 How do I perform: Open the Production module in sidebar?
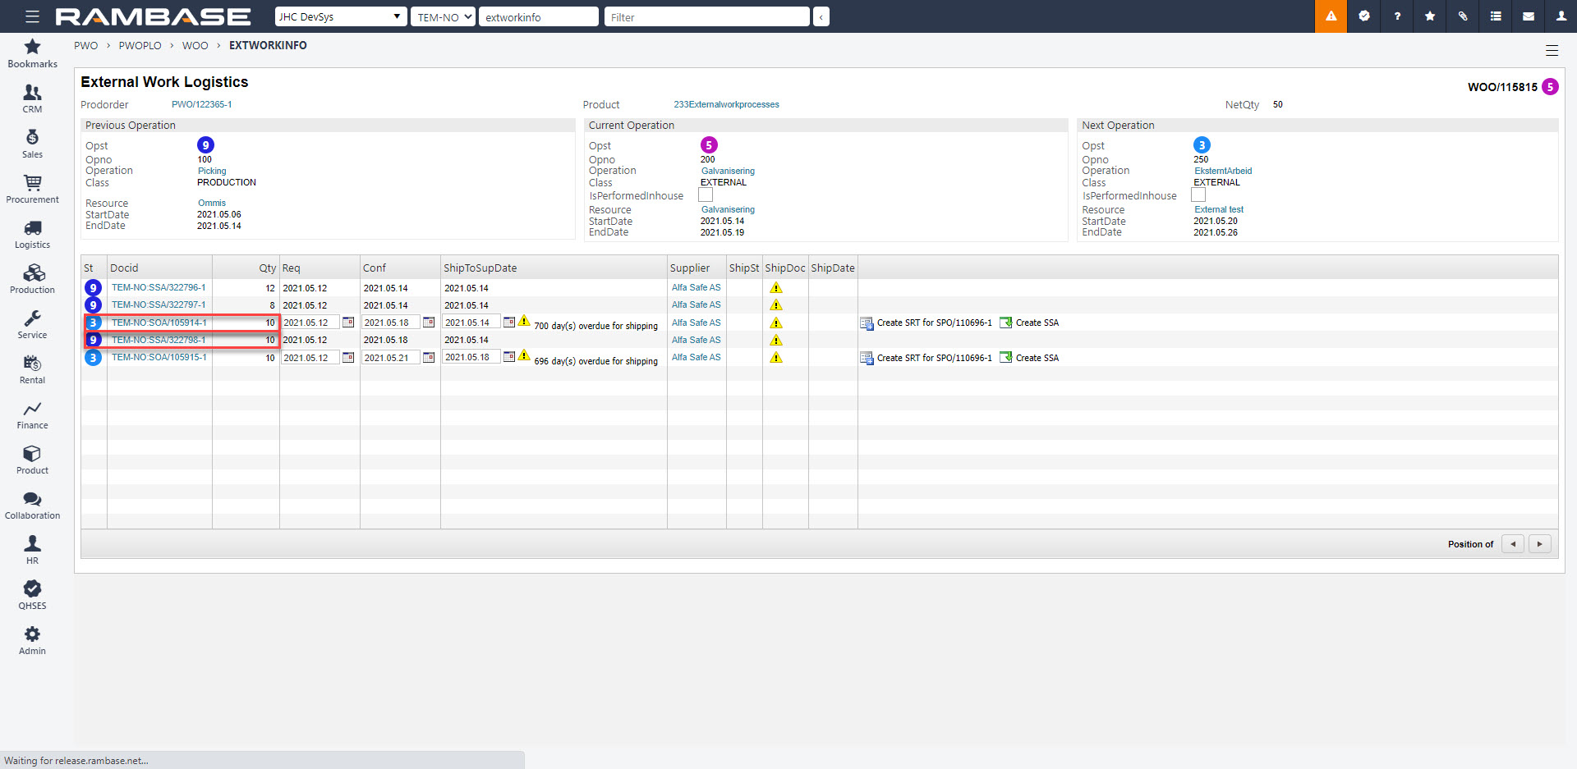coord(33,278)
